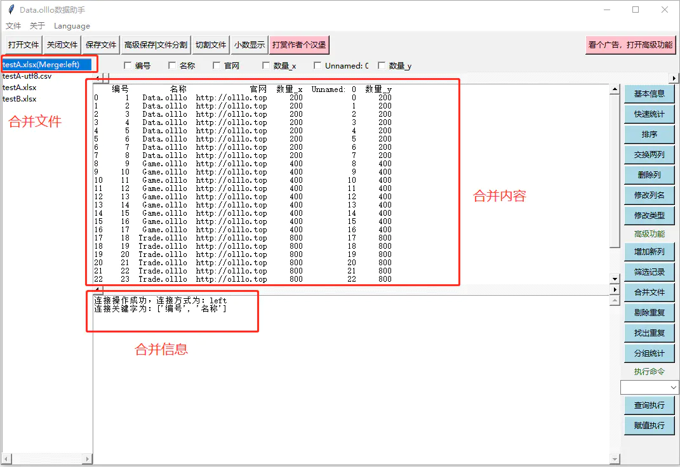The image size is (680, 467).
Task: Select testA.xlsx in the file list
Action: point(20,88)
